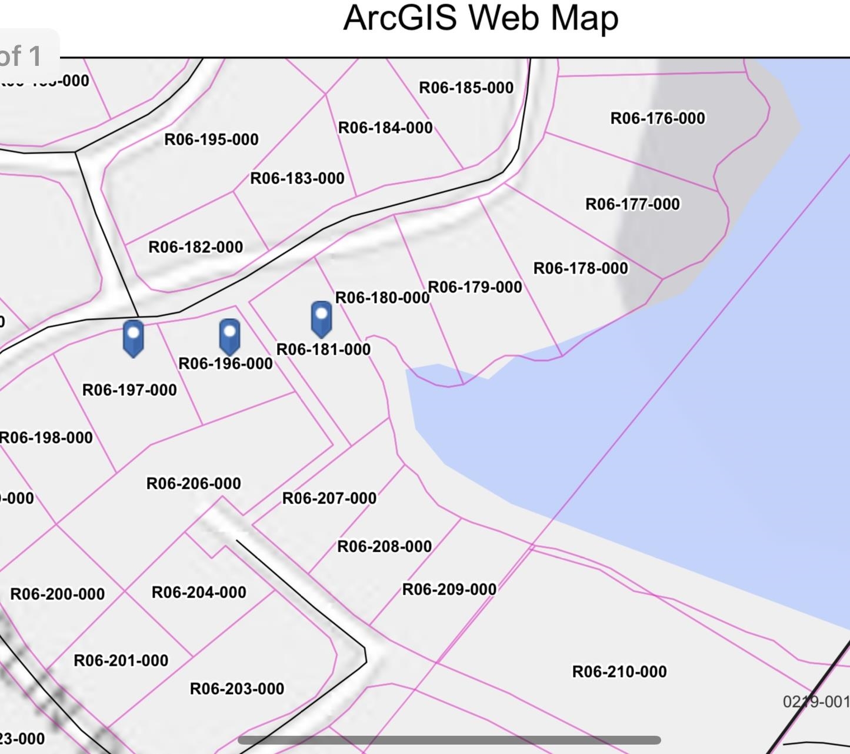Select parcel label R06-196-000
Screen dimensions: 850x754
point(225,363)
